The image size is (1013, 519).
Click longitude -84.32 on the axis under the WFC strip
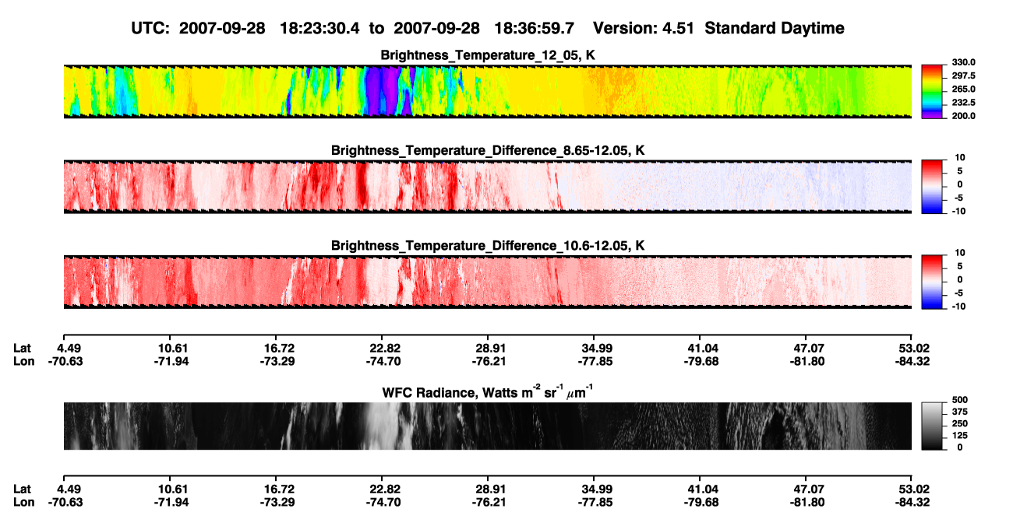tap(912, 502)
